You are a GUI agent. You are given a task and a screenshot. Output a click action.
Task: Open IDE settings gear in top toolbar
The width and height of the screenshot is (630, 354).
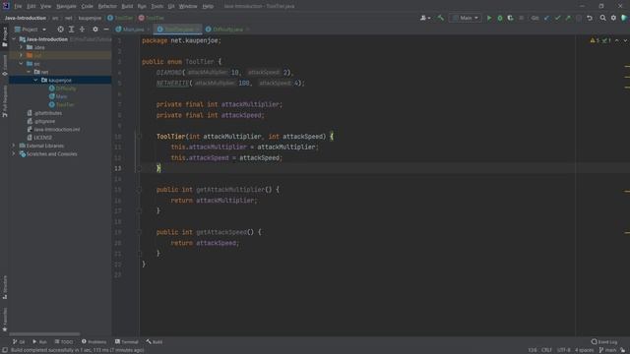[x=613, y=18]
